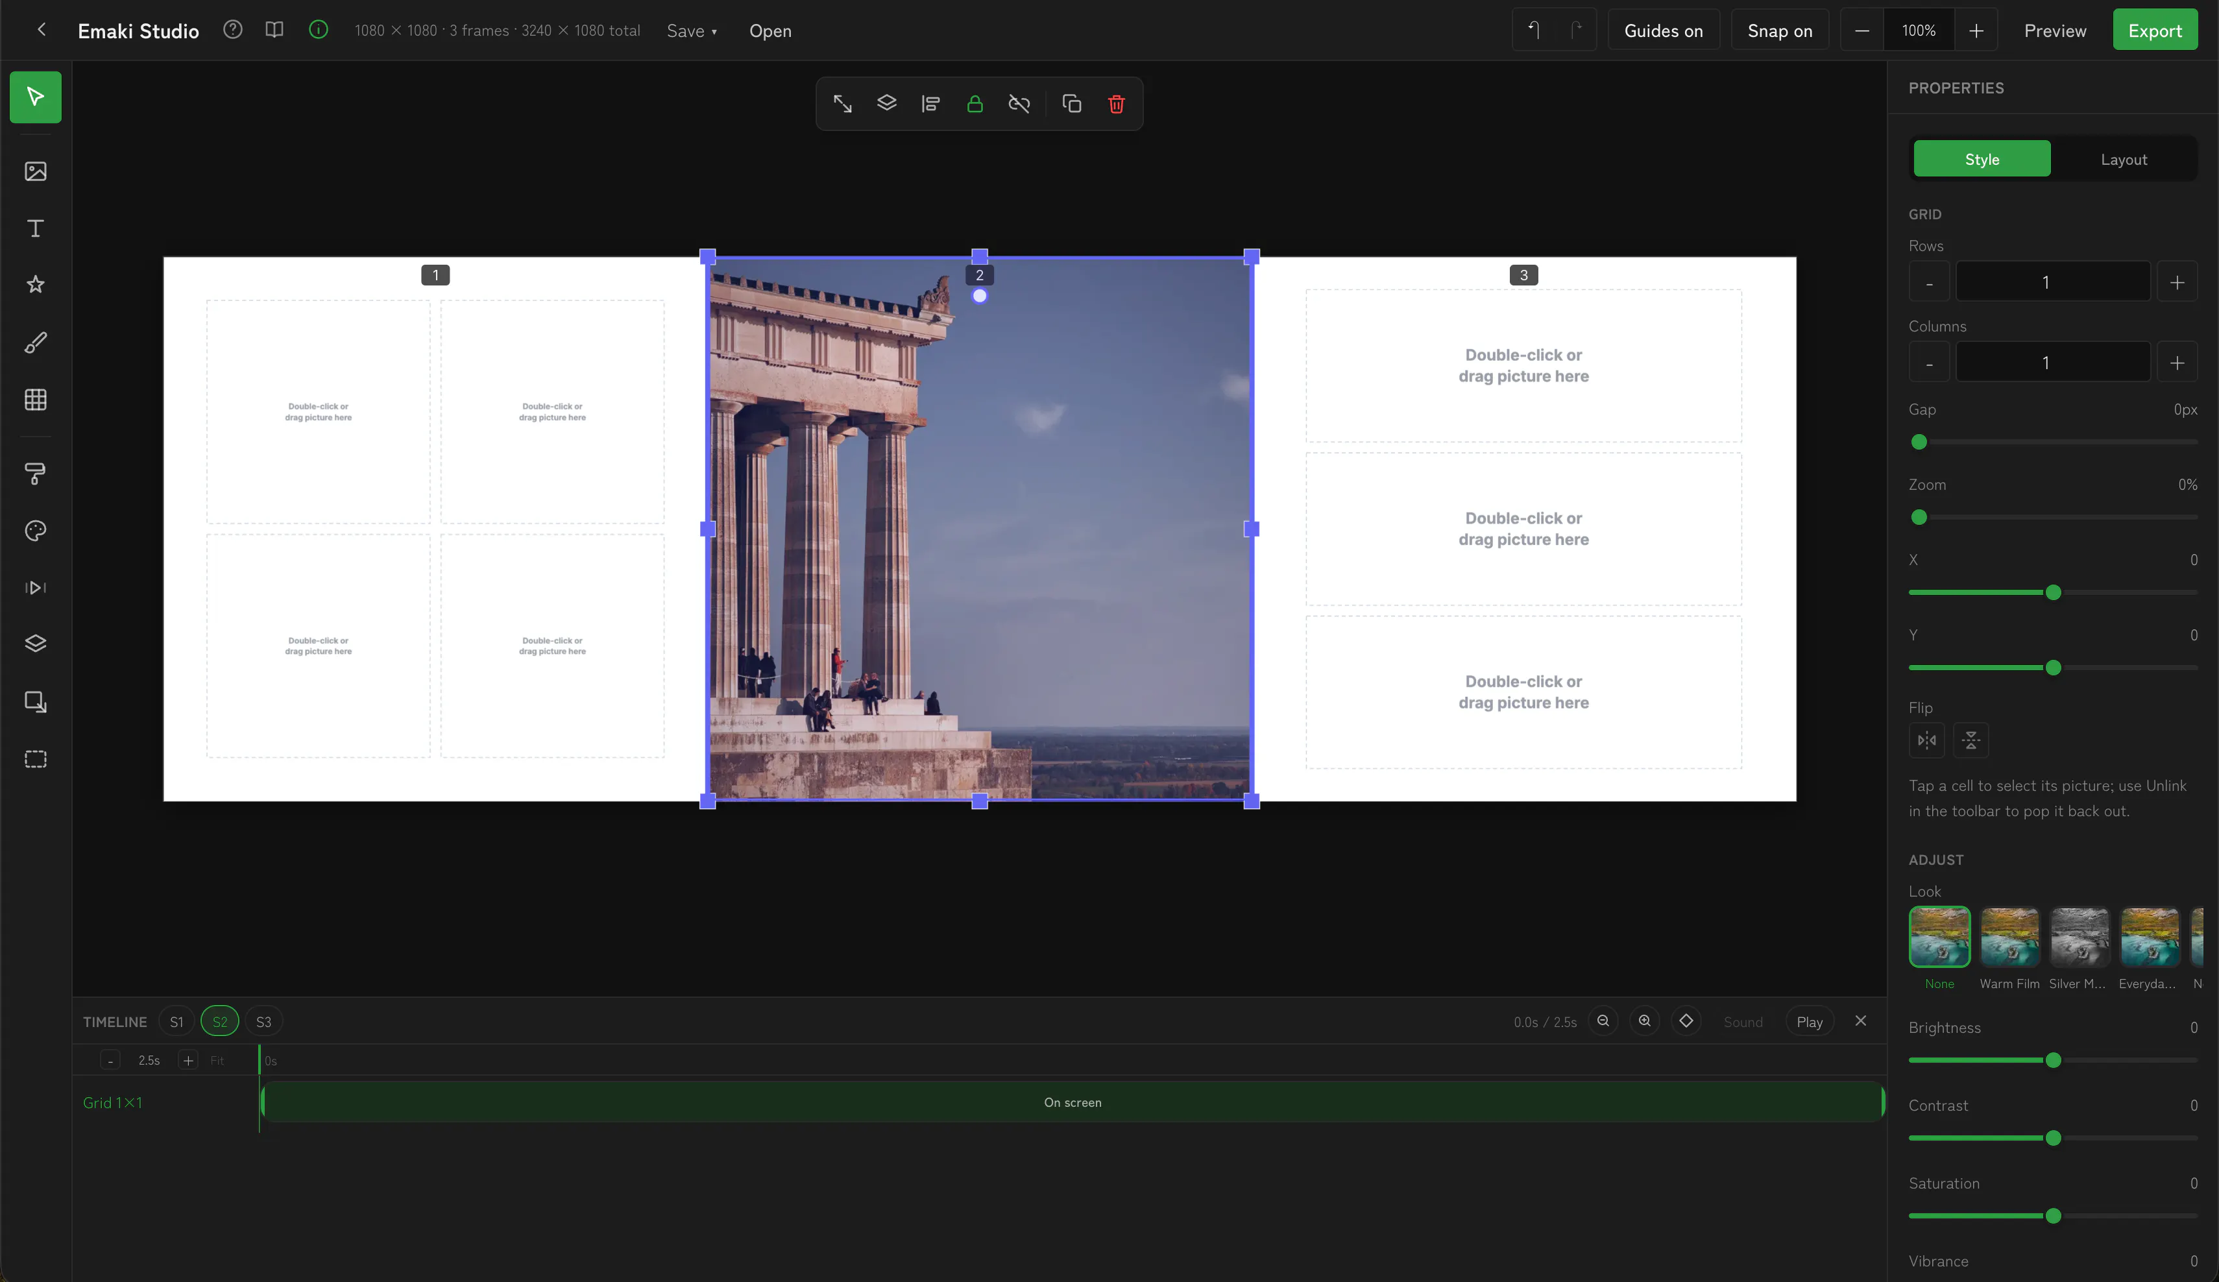This screenshot has height=1282, width=2219.
Task: Select the Text tool in sidebar
Action: pyautogui.click(x=35, y=228)
